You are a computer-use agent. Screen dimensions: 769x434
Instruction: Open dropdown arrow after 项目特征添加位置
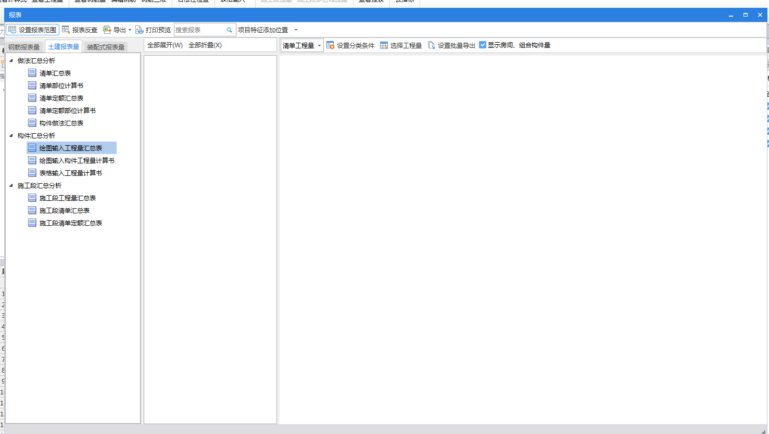tap(296, 30)
